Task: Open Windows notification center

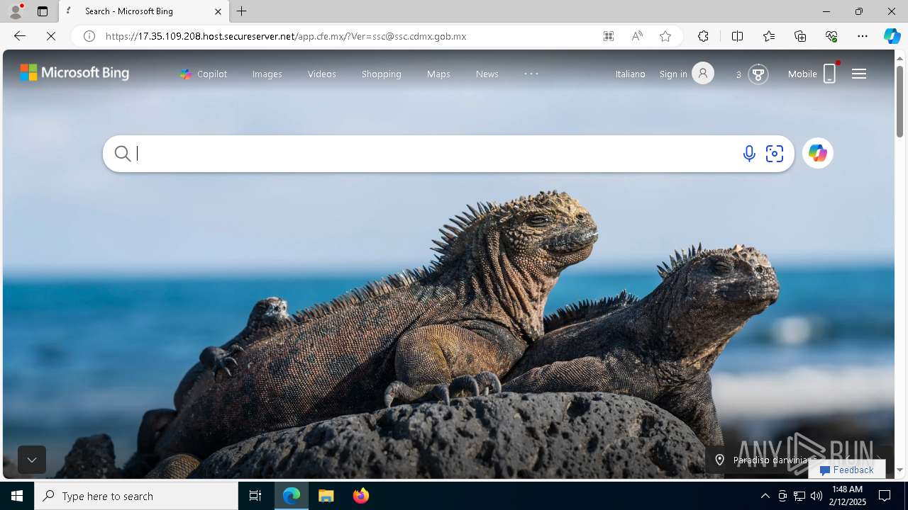Action: pos(885,496)
